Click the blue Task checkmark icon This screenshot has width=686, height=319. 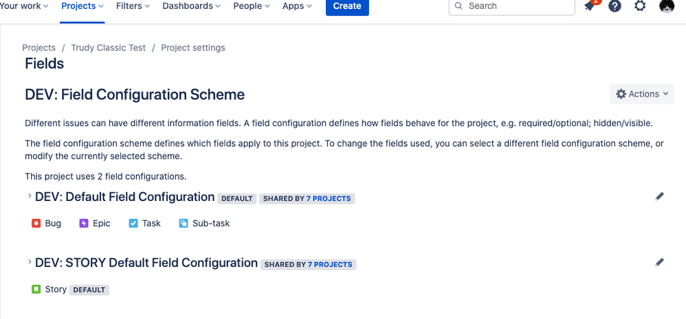(133, 224)
